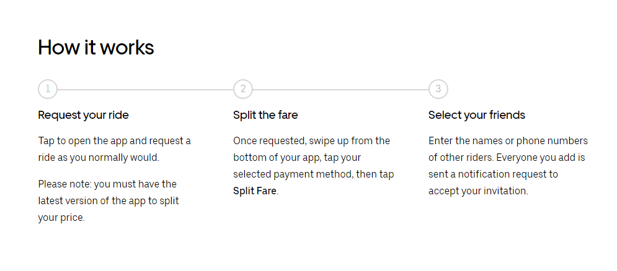Screen dimensions: 617x271
Task: Click the "accept your invitation" text line
Action: coord(478,191)
